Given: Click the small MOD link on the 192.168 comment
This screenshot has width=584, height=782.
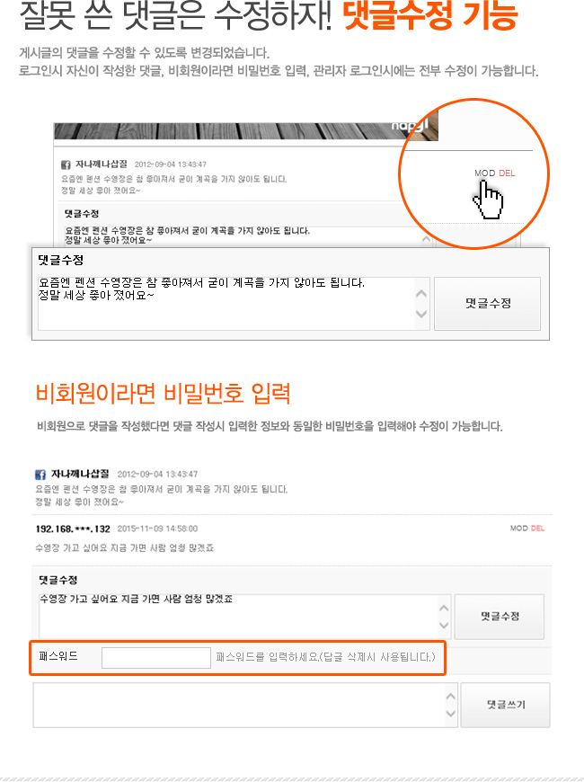Looking at the screenshot, I should pyautogui.click(x=518, y=529).
